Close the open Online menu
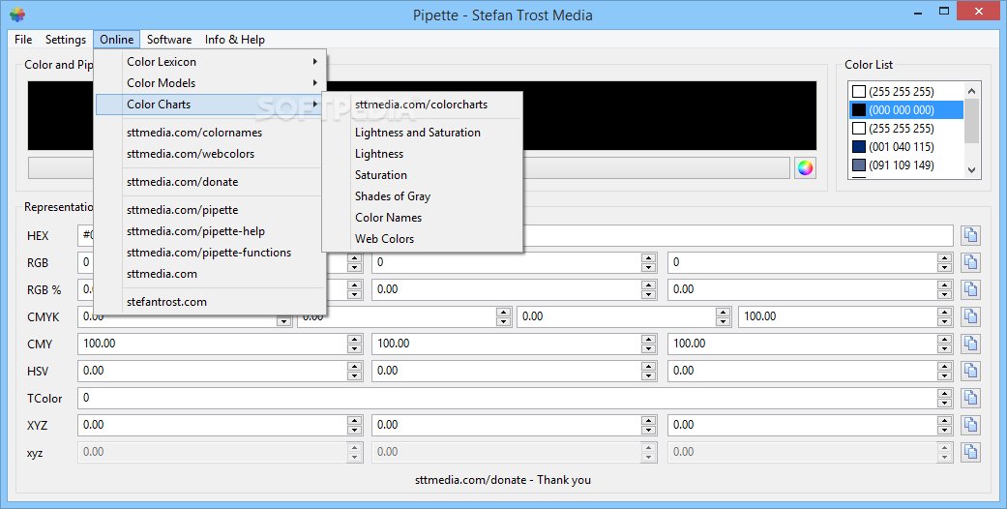The width and height of the screenshot is (1007, 509). (x=117, y=40)
